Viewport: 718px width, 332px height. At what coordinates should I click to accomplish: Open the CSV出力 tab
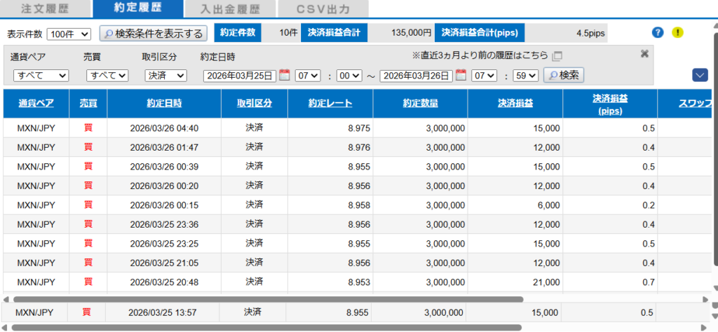[323, 9]
